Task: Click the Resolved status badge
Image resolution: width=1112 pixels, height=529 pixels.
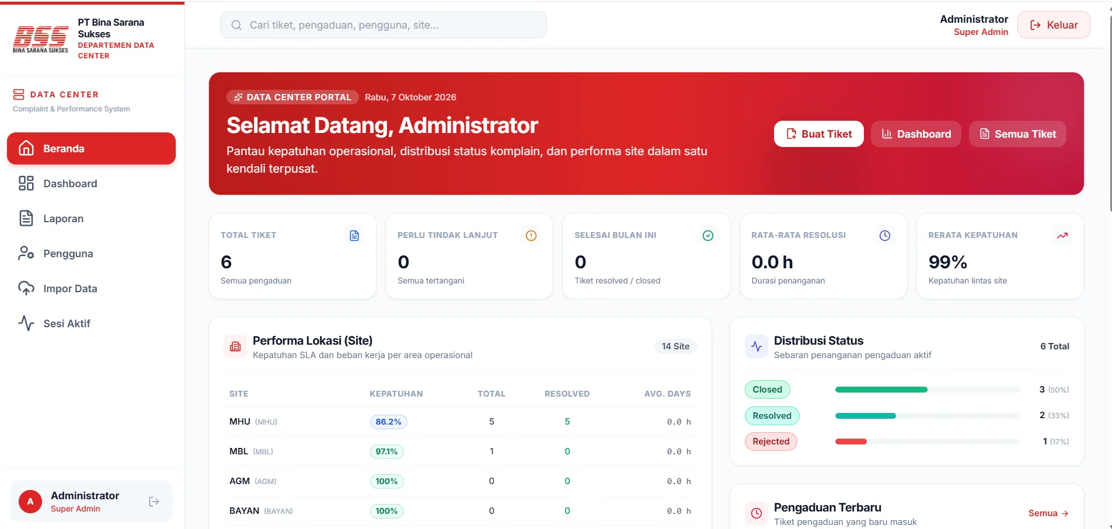Action: (x=772, y=416)
